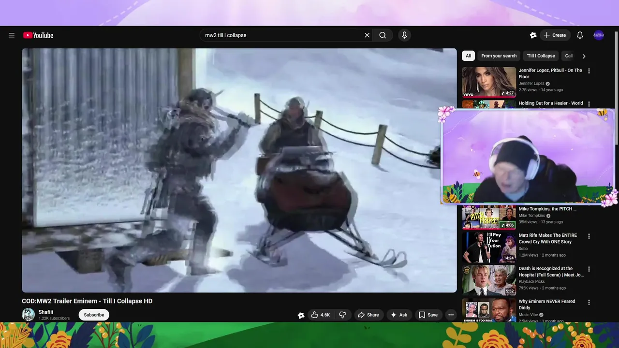Open the sparkle icon next to Create
619x348 pixels.
pos(533,35)
